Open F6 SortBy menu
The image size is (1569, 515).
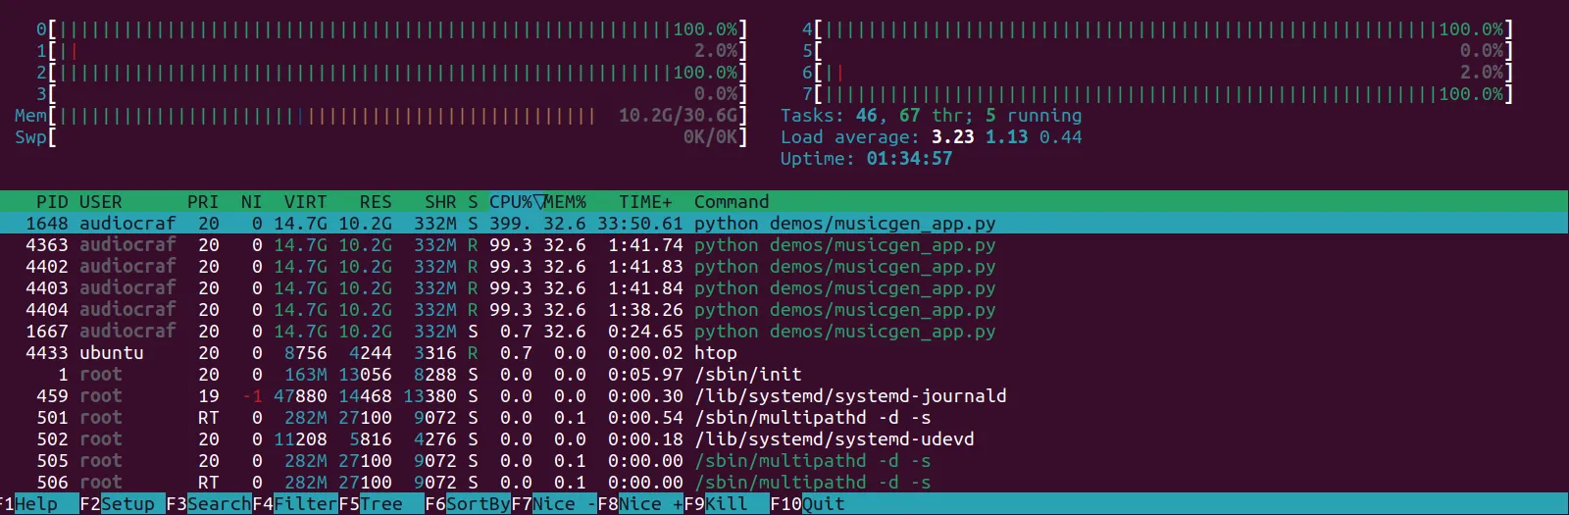468,504
